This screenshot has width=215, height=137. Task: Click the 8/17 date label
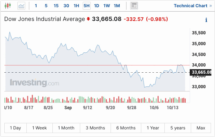click(29, 108)
